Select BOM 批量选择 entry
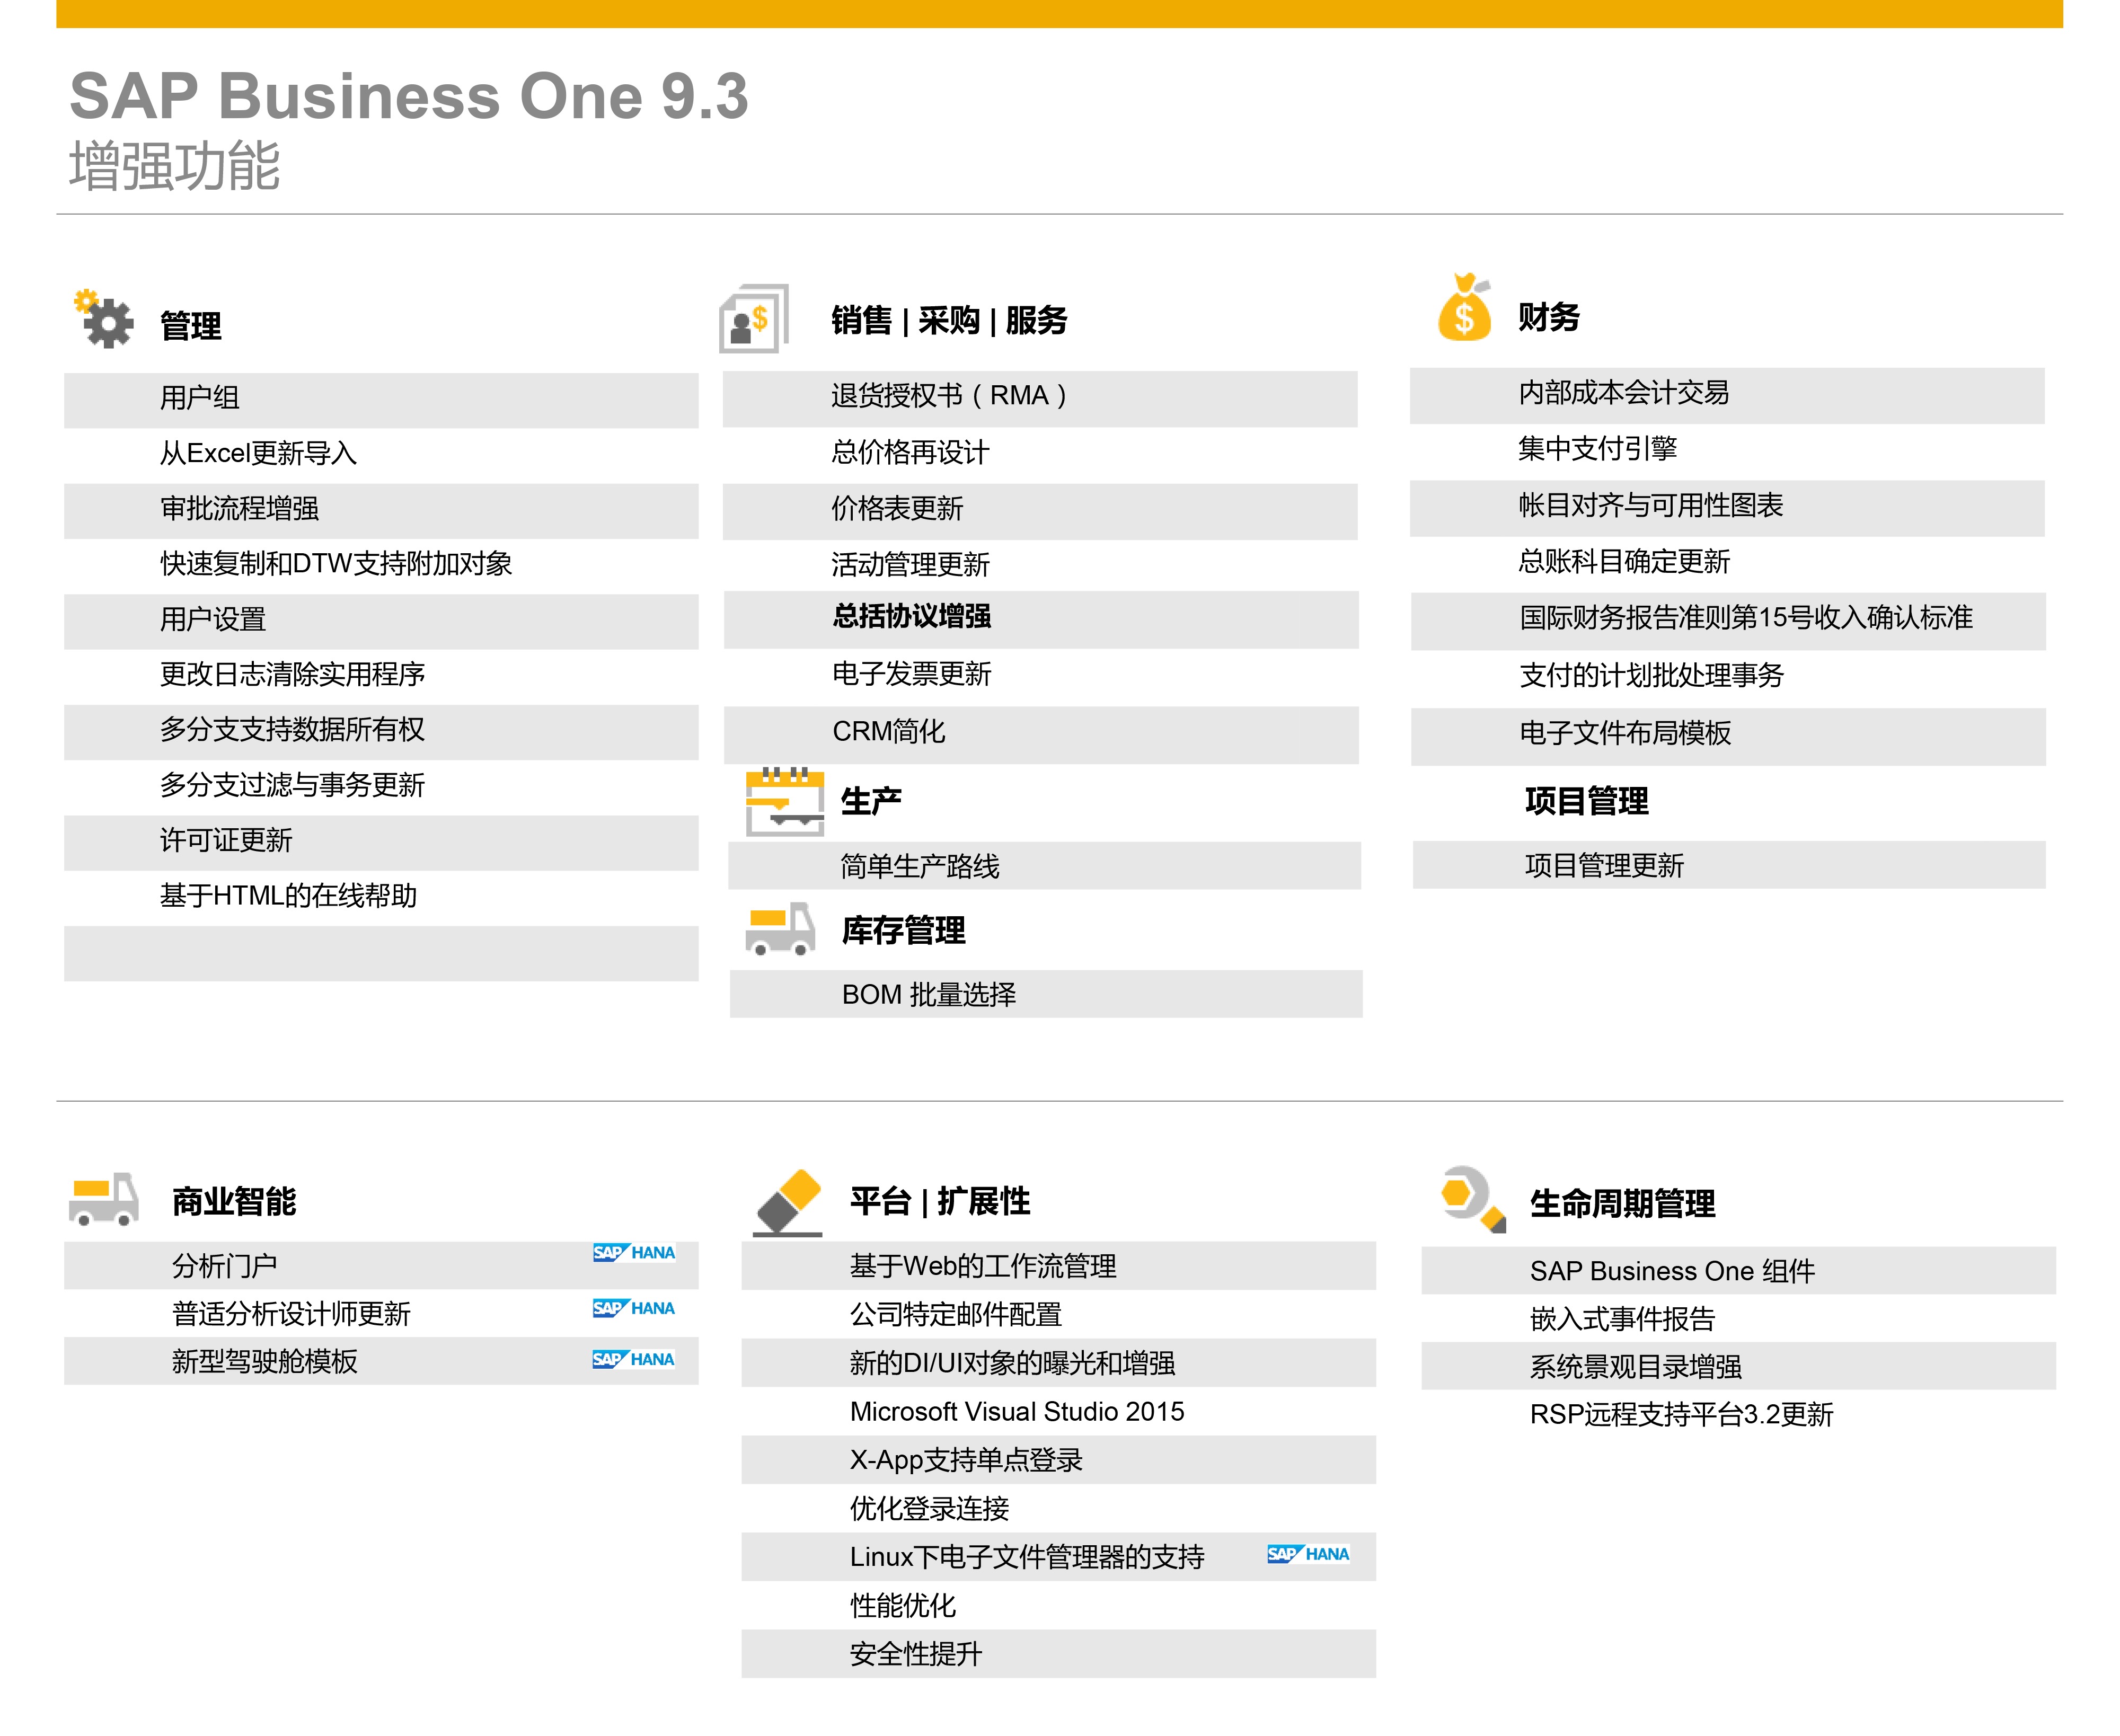Screen dimensions: 2120x1736 pyautogui.click(x=928, y=995)
